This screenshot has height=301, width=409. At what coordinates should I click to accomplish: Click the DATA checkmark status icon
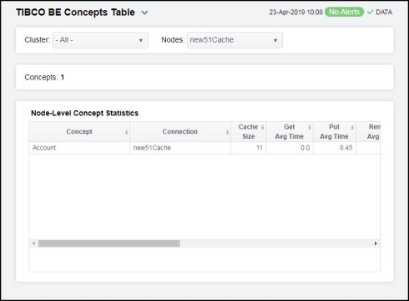(x=370, y=13)
